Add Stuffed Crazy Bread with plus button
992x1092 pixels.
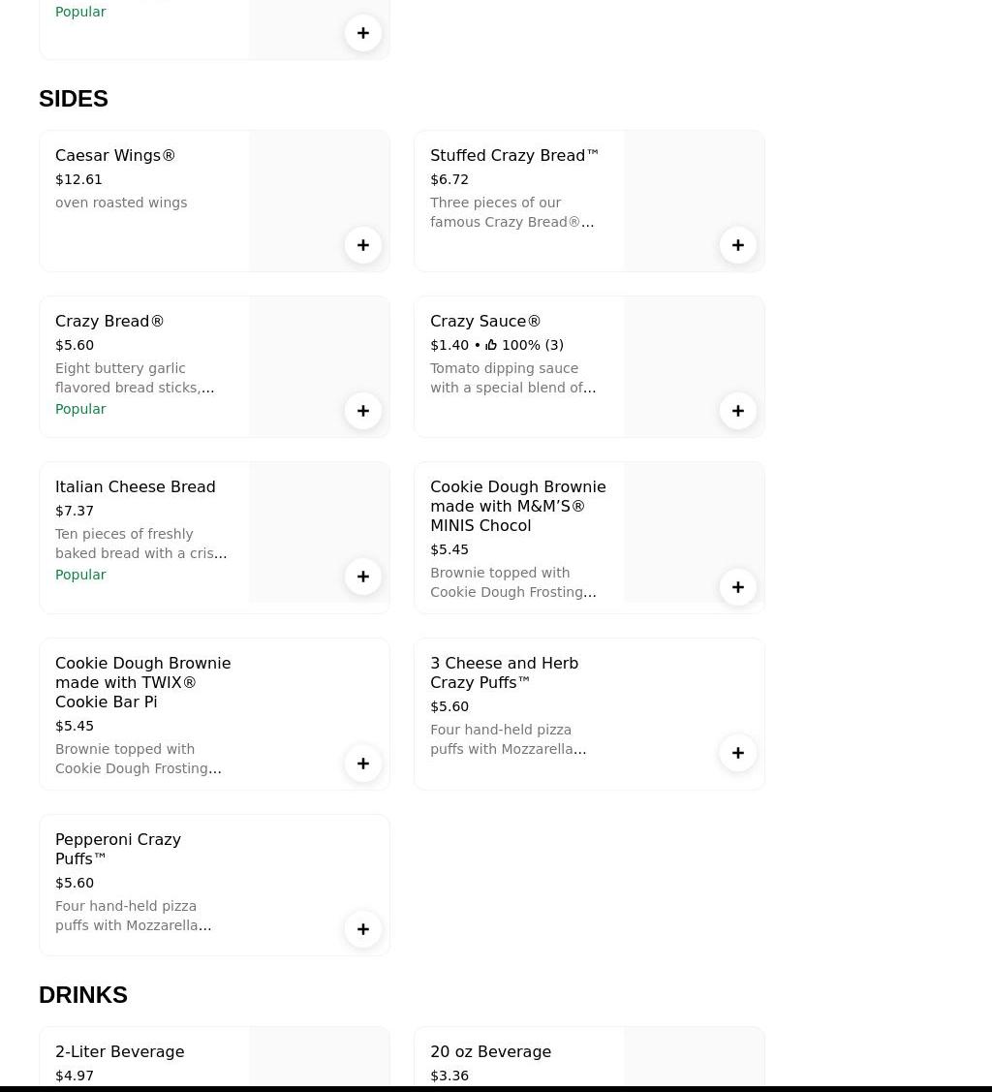click(x=738, y=245)
